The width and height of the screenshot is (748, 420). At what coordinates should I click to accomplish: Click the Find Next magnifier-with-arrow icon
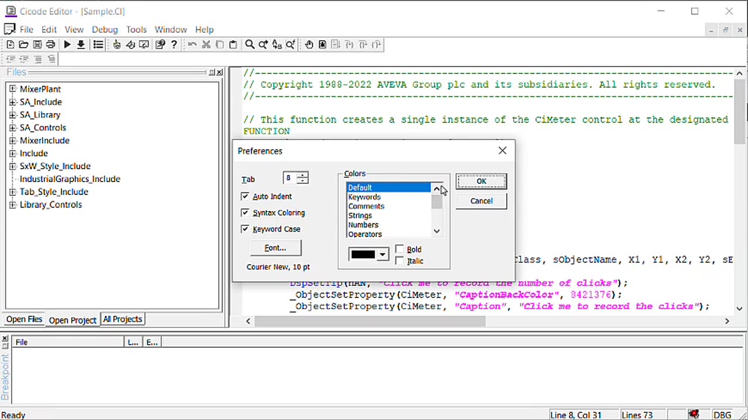pyautogui.click(x=263, y=45)
